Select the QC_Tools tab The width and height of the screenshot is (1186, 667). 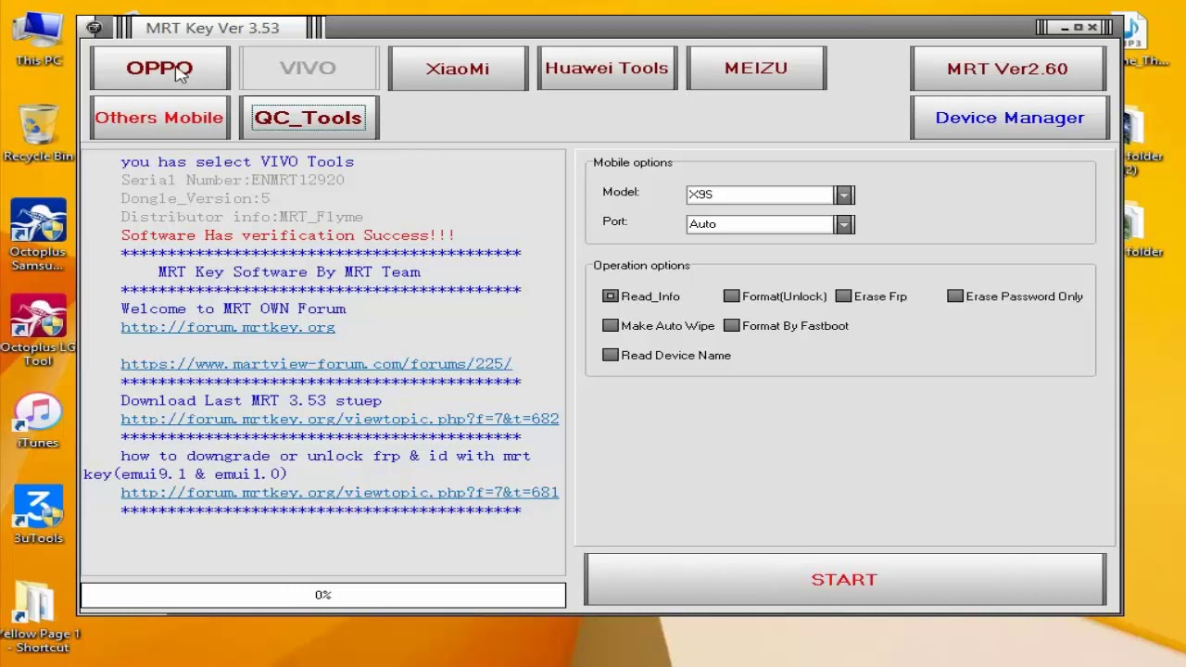pyautogui.click(x=308, y=118)
